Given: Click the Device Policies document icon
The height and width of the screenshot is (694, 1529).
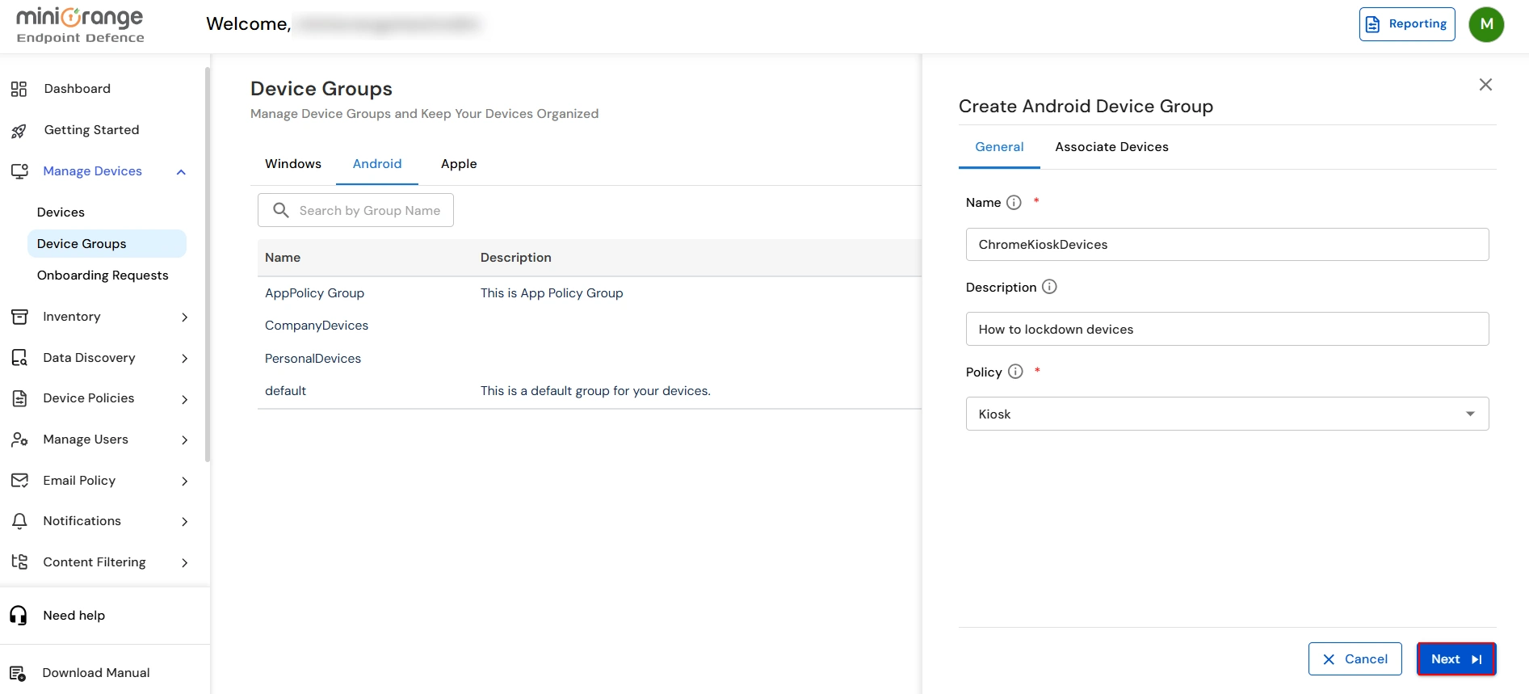Looking at the screenshot, I should [19, 398].
